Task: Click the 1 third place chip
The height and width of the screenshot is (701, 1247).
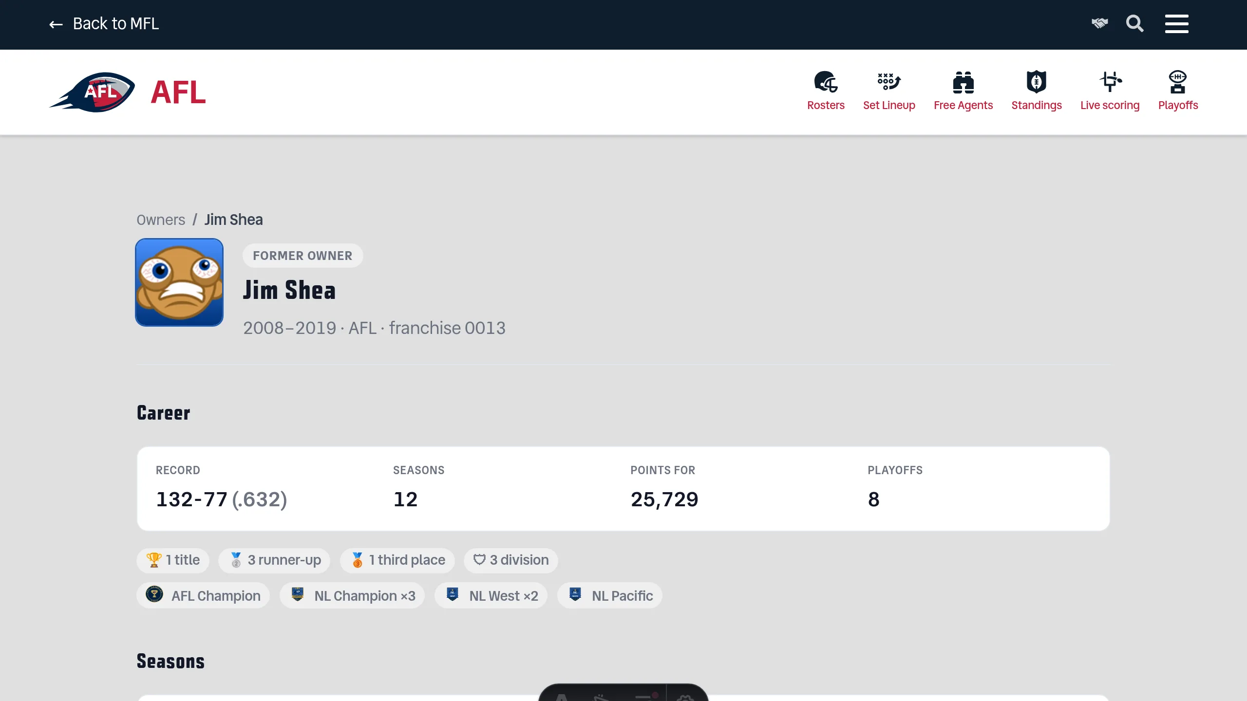Action: pyautogui.click(x=397, y=560)
